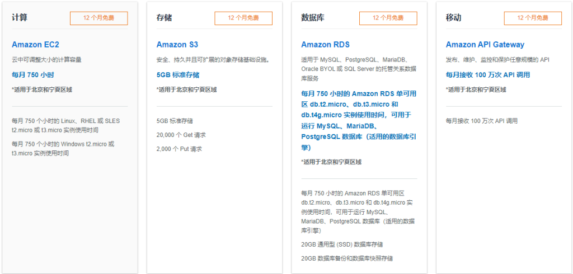Select the 移动 card heading
The width and height of the screenshot is (573, 274).
pyautogui.click(x=454, y=18)
